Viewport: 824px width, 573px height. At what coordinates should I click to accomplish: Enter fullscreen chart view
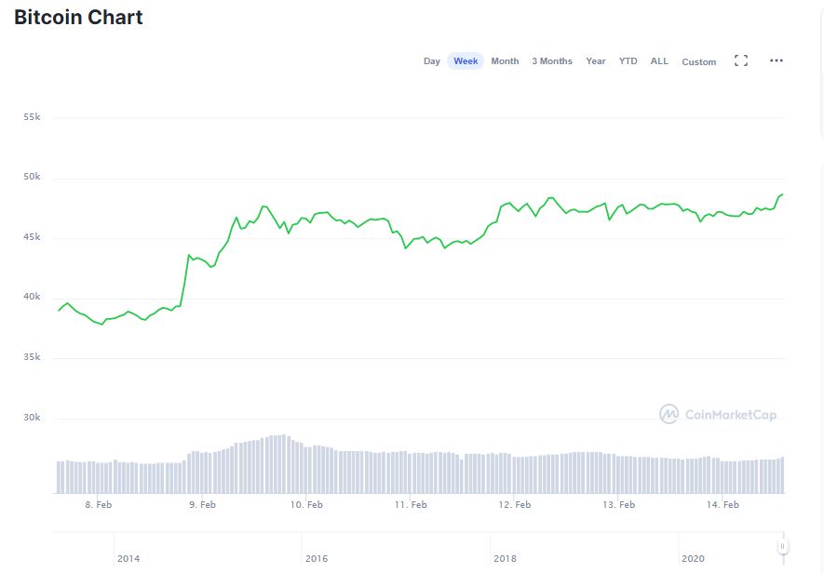(741, 60)
